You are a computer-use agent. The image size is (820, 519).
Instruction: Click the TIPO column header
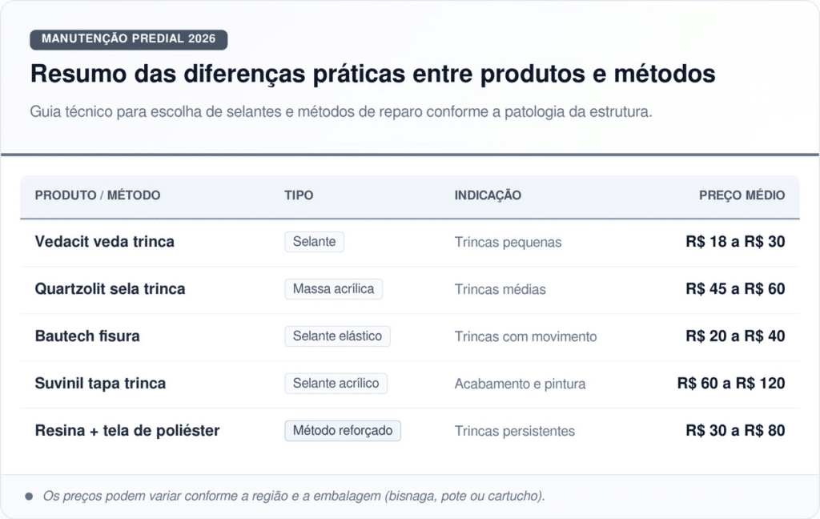[x=299, y=195]
